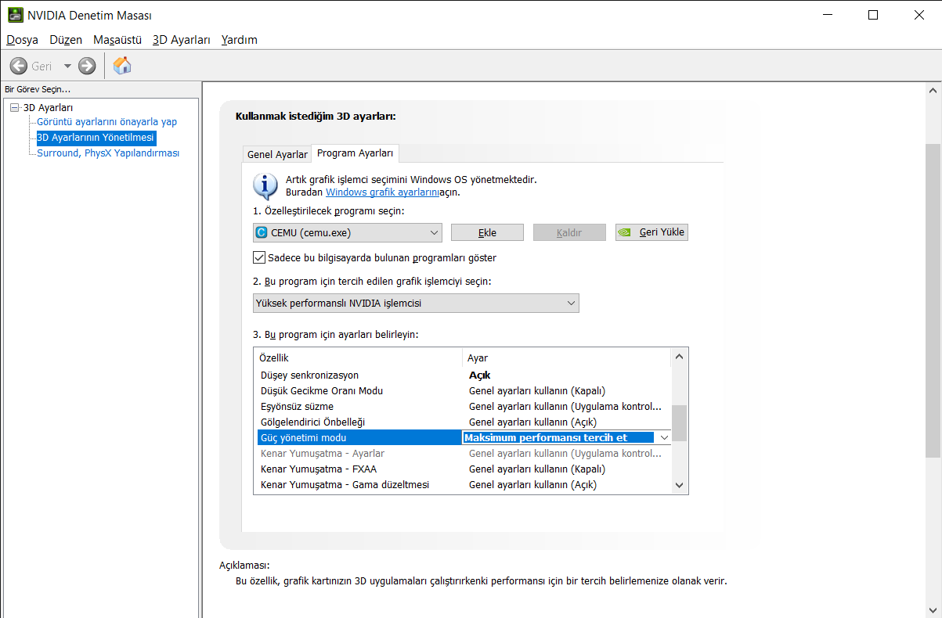Open Surround, PhysX Yapılandırması
The height and width of the screenshot is (618, 942).
click(108, 153)
